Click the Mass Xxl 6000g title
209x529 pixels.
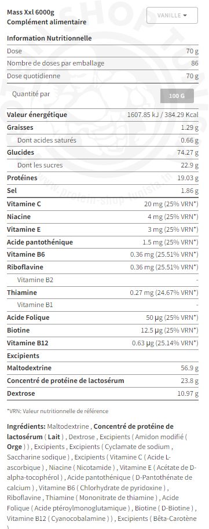(x=30, y=13)
